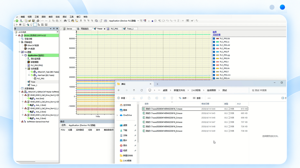Click the Paste icon in the Explorer toolbar
Image resolution: width=300 pixels, height=168 pixels.
149,98
